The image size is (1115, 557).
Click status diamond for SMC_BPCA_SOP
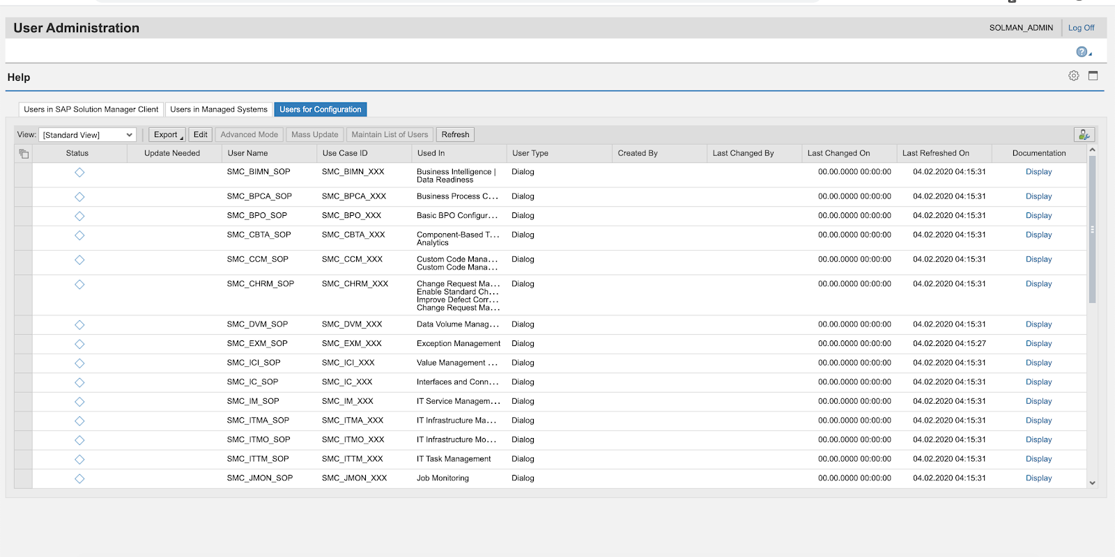[79, 196]
